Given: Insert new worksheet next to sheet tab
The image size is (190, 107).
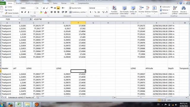Looking at the screenshot, I should 38,97.
